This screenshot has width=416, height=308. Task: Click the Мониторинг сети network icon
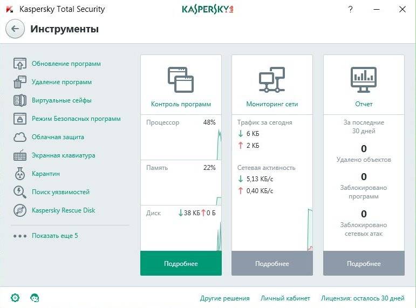click(272, 80)
